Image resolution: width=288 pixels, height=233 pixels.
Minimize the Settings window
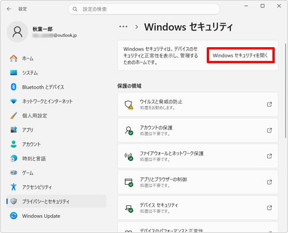(246, 6)
